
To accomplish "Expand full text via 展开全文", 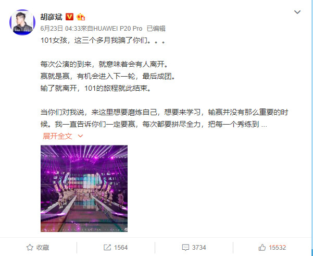I will coord(57,136).
